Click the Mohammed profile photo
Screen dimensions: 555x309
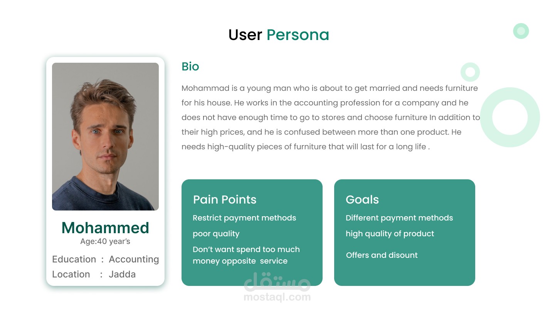click(x=105, y=137)
